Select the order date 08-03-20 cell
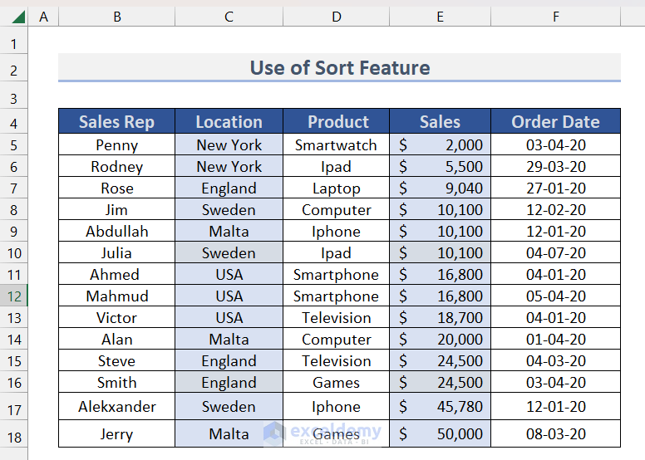645x460 pixels. [x=555, y=434]
